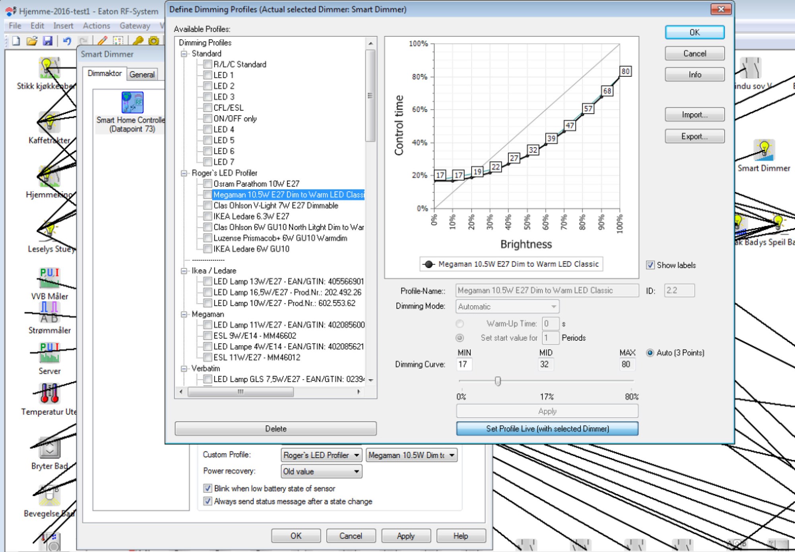
Task: Click the Import... button
Action: 694,114
